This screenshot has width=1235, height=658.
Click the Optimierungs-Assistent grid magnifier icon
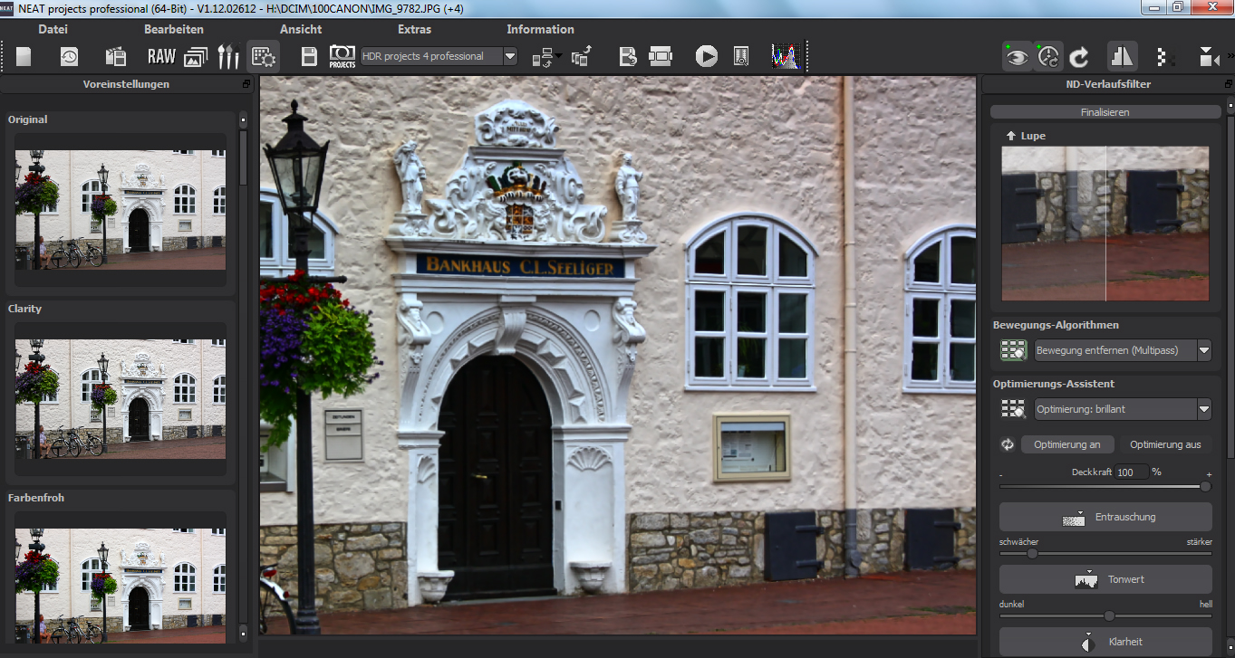tap(1013, 409)
